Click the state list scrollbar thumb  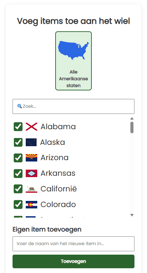[132, 127]
